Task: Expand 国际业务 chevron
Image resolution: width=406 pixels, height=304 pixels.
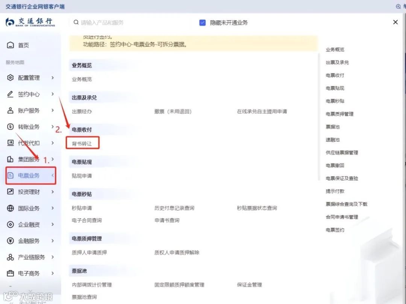Action: point(53,208)
